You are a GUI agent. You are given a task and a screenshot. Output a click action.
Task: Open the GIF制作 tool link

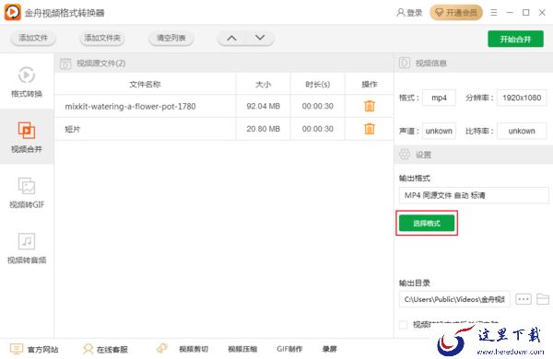tap(289, 349)
